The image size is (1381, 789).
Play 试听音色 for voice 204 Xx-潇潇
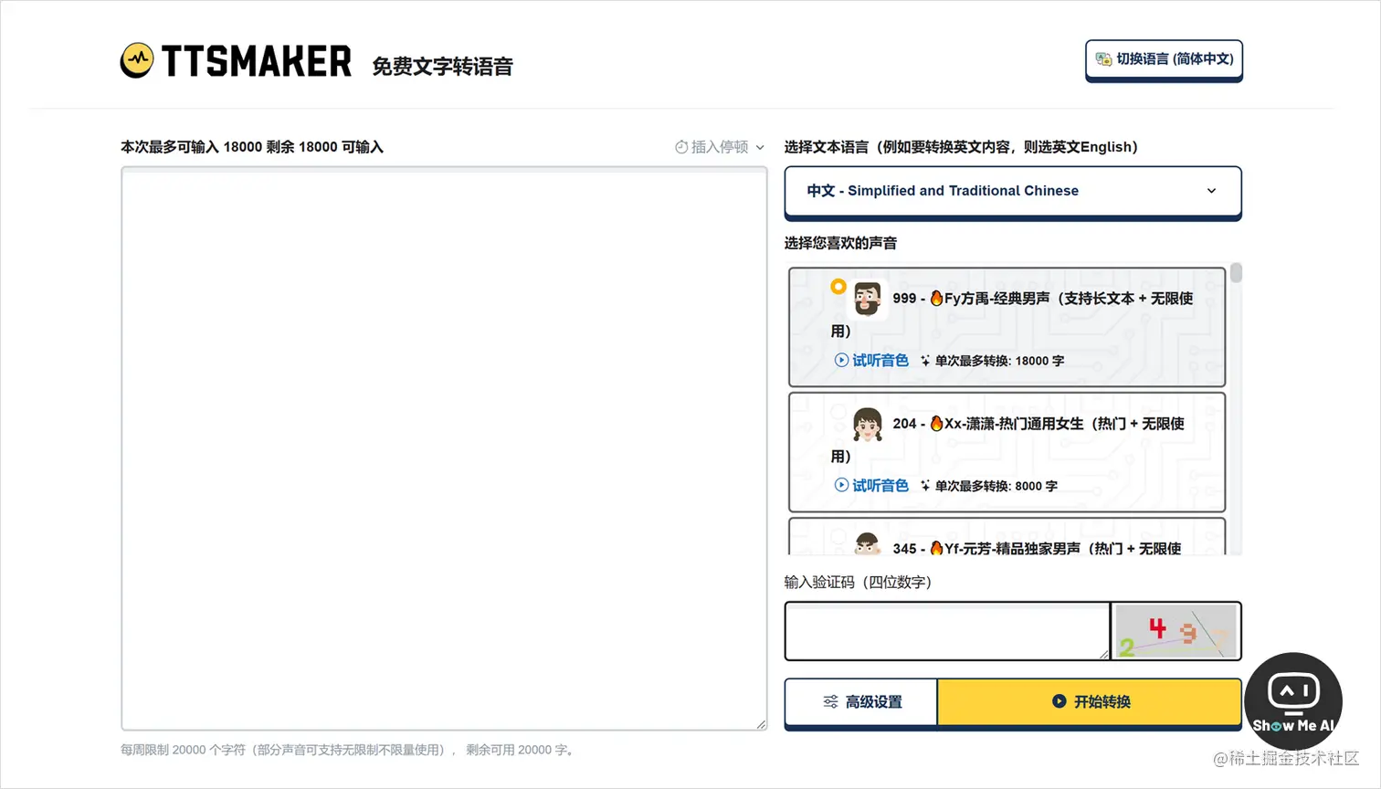tap(871, 486)
